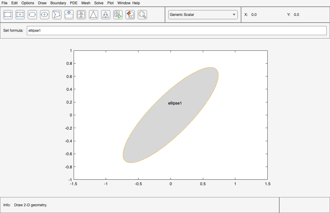Image resolution: width=330 pixels, height=213 pixels.
Task: Open the Help menu
Action: [136, 3]
